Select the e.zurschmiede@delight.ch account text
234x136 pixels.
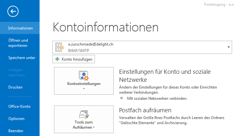(91, 44)
